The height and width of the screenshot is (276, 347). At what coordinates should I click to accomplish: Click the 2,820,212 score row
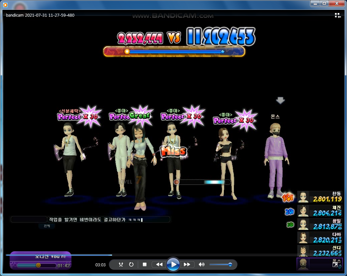(x=320, y=238)
